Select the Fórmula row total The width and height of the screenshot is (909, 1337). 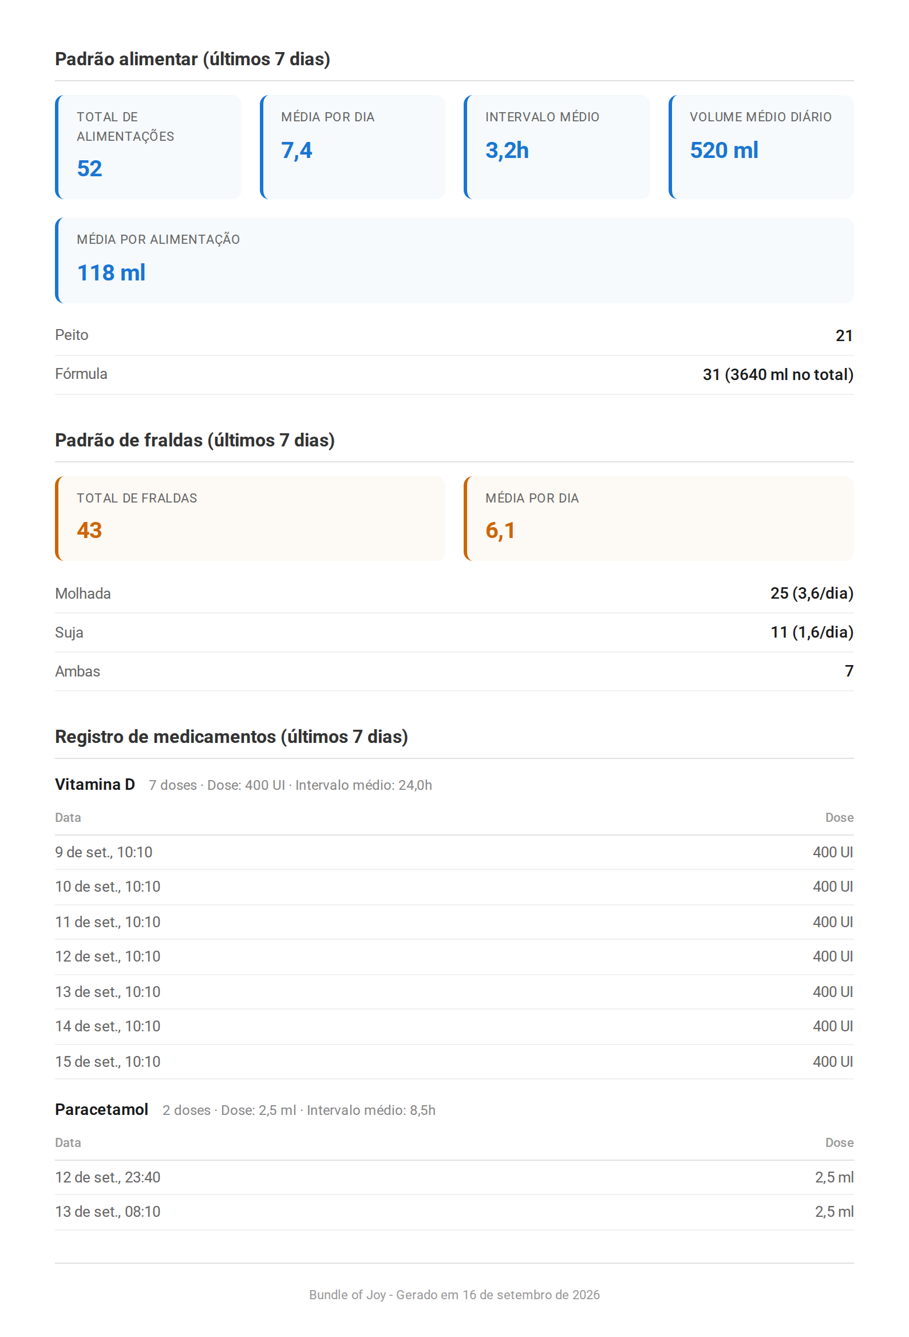778,374
